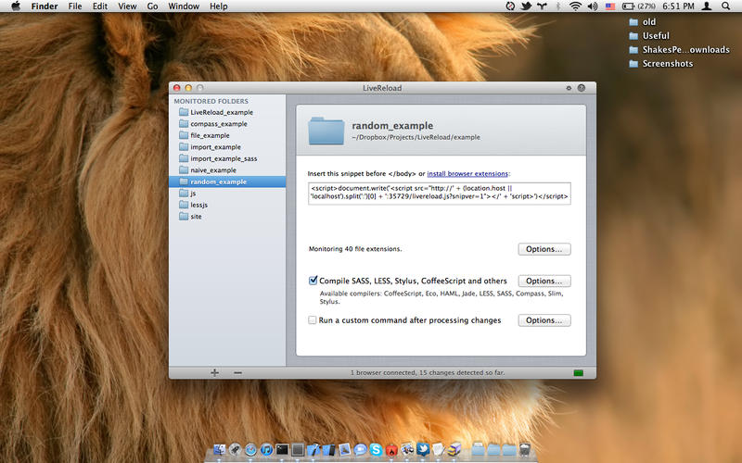Viewport: 742px width, 463px height.
Task: Open the Go menu
Action: coord(152,6)
